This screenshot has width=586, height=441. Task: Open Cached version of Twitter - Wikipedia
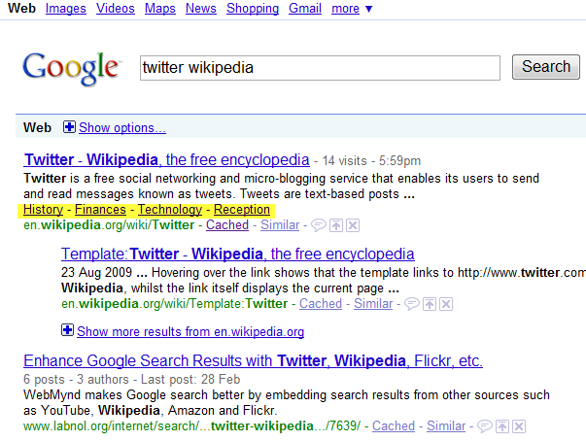point(227,225)
